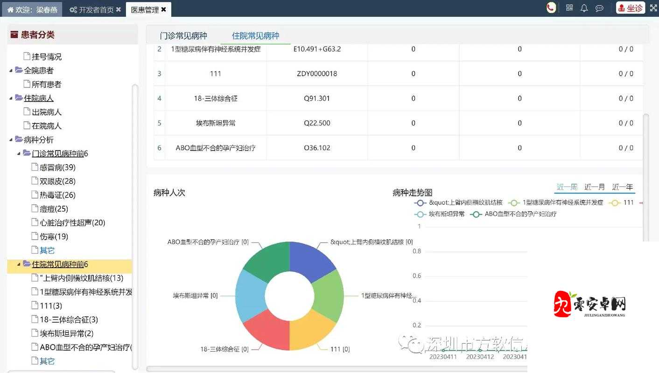Click the document icon beside 在院病人
The width and height of the screenshot is (659, 373).
pos(27,125)
